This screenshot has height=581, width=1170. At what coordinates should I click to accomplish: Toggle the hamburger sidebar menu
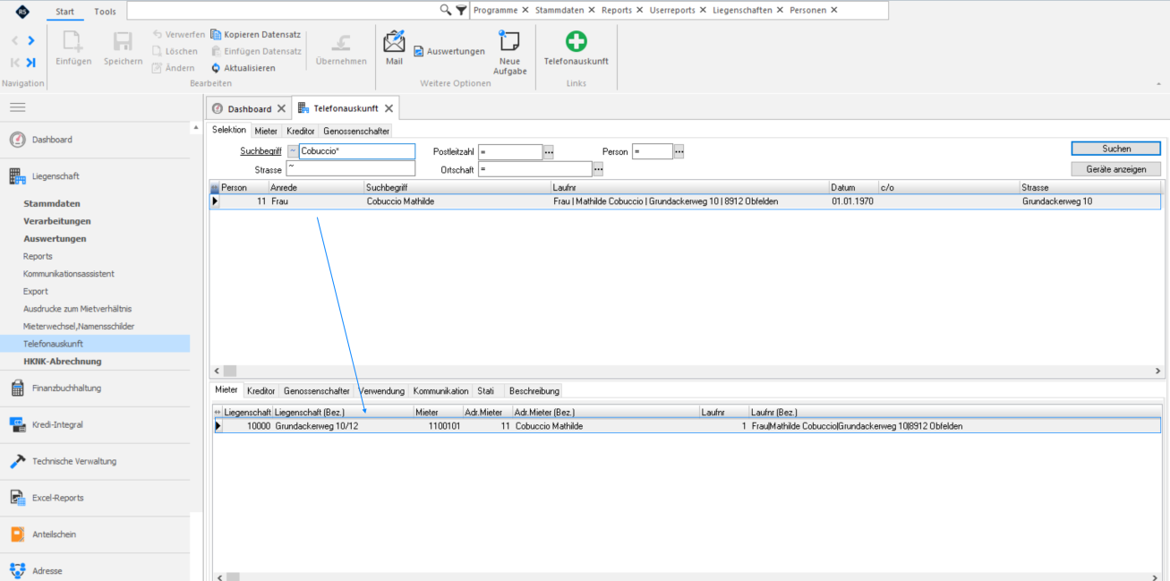point(18,107)
